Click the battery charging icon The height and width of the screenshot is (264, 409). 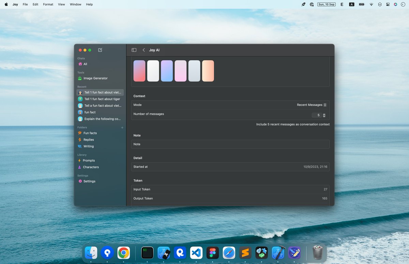point(362,4)
